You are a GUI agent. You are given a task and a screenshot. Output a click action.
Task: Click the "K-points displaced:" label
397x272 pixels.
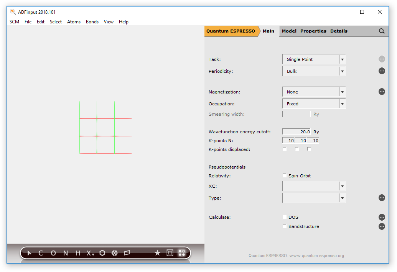229,149
